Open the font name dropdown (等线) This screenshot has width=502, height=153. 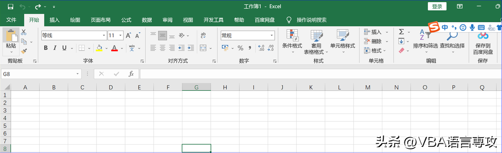click(x=103, y=36)
